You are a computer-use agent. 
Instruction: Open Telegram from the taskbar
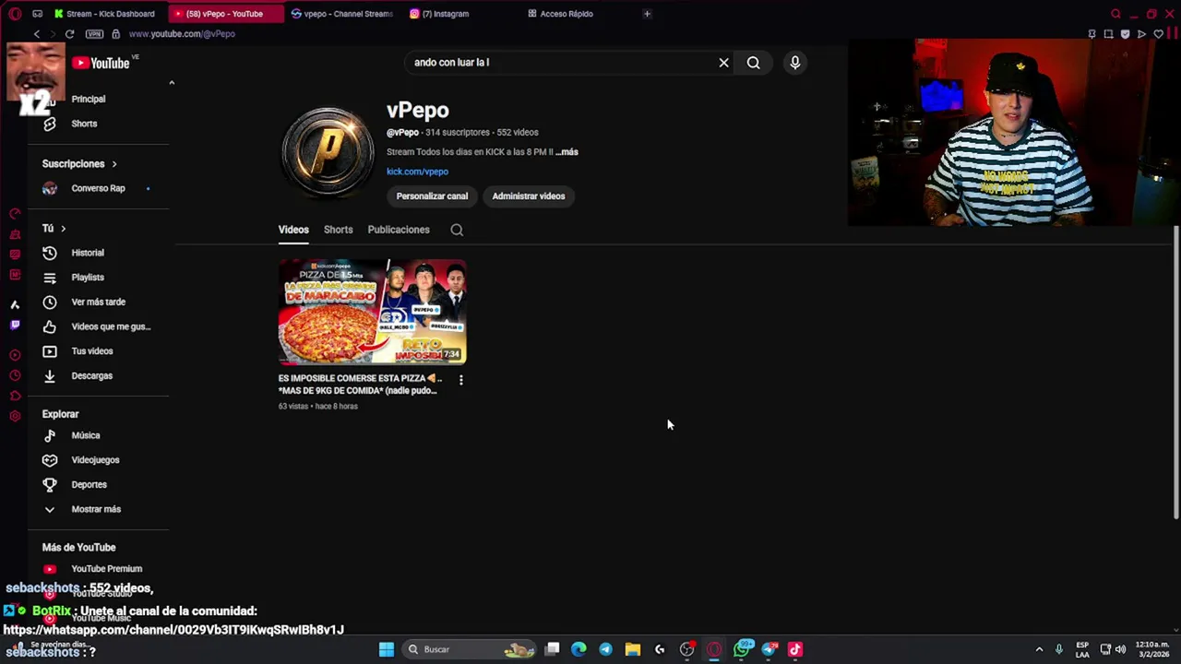pyautogui.click(x=605, y=649)
